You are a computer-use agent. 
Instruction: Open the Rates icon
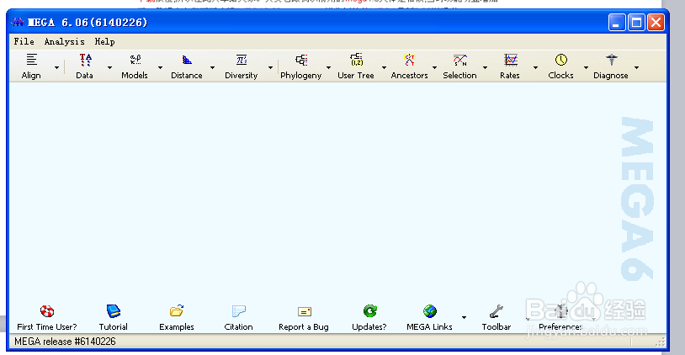[511, 60]
